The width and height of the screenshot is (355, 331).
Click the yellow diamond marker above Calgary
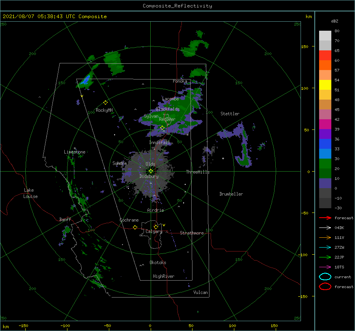click(156, 227)
